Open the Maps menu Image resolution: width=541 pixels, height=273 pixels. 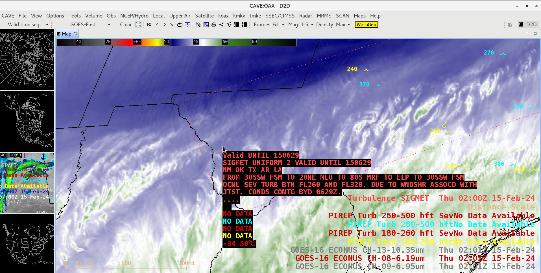coord(360,16)
